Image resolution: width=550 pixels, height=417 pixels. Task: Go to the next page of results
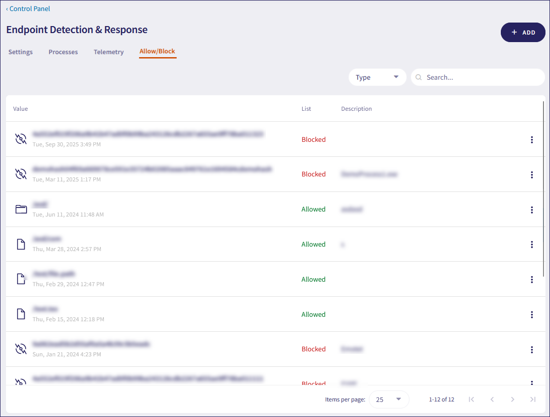tap(512, 399)
